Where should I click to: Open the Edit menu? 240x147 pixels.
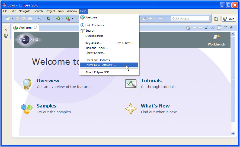tap(13, 11)
